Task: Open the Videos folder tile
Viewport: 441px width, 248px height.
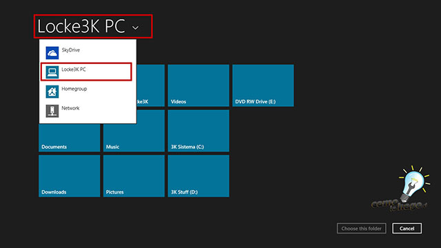Action: [x=198, y=85]
